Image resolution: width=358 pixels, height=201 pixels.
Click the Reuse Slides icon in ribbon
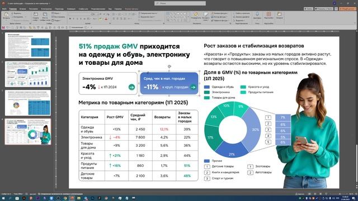tap(45, 15)
